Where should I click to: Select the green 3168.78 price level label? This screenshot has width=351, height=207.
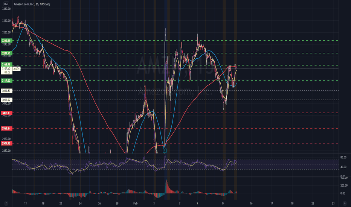pyautogui.click(x=6, y=64)
